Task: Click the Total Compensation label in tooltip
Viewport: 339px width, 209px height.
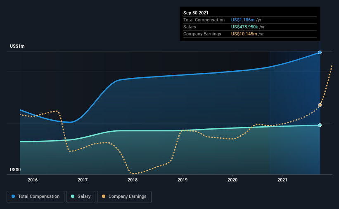Action: pos(204,20)
